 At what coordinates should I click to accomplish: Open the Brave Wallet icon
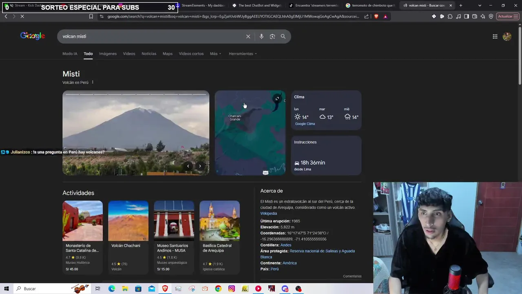(475, 16)
